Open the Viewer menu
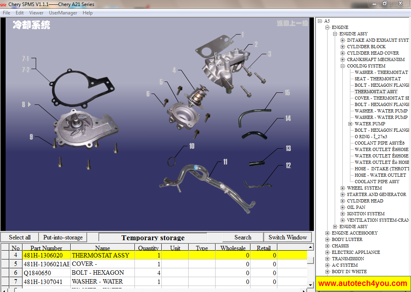This screenshot has height=292, width=411. [36, 12]
